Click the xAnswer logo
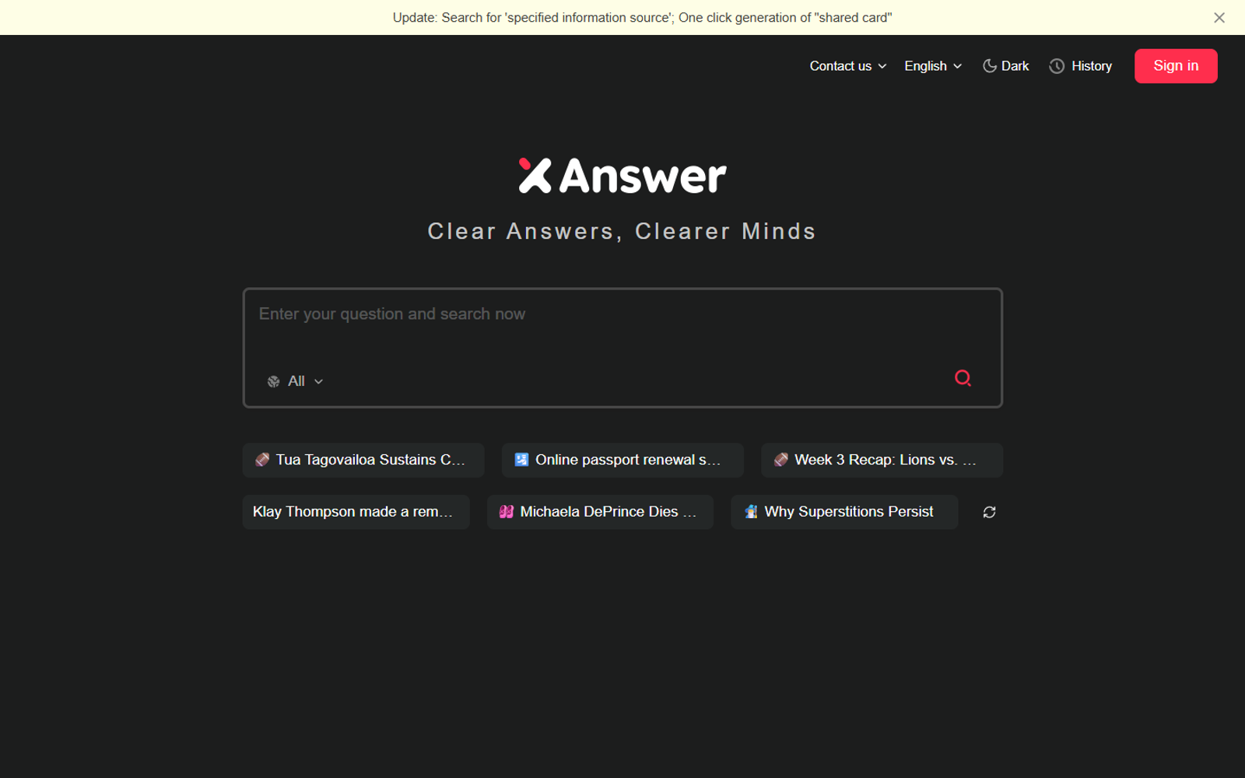 tap(622, 176)
